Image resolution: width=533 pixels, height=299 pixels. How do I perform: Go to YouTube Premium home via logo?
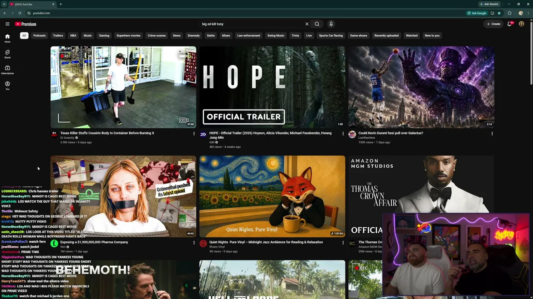[x=26, y=24]
